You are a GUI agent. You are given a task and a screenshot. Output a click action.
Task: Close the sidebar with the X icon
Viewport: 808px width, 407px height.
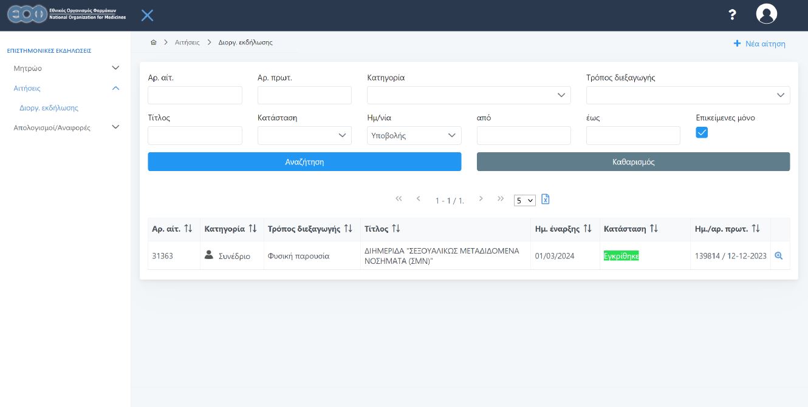tap(147, 15)
